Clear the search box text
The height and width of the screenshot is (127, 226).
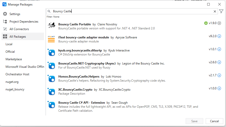215,11
